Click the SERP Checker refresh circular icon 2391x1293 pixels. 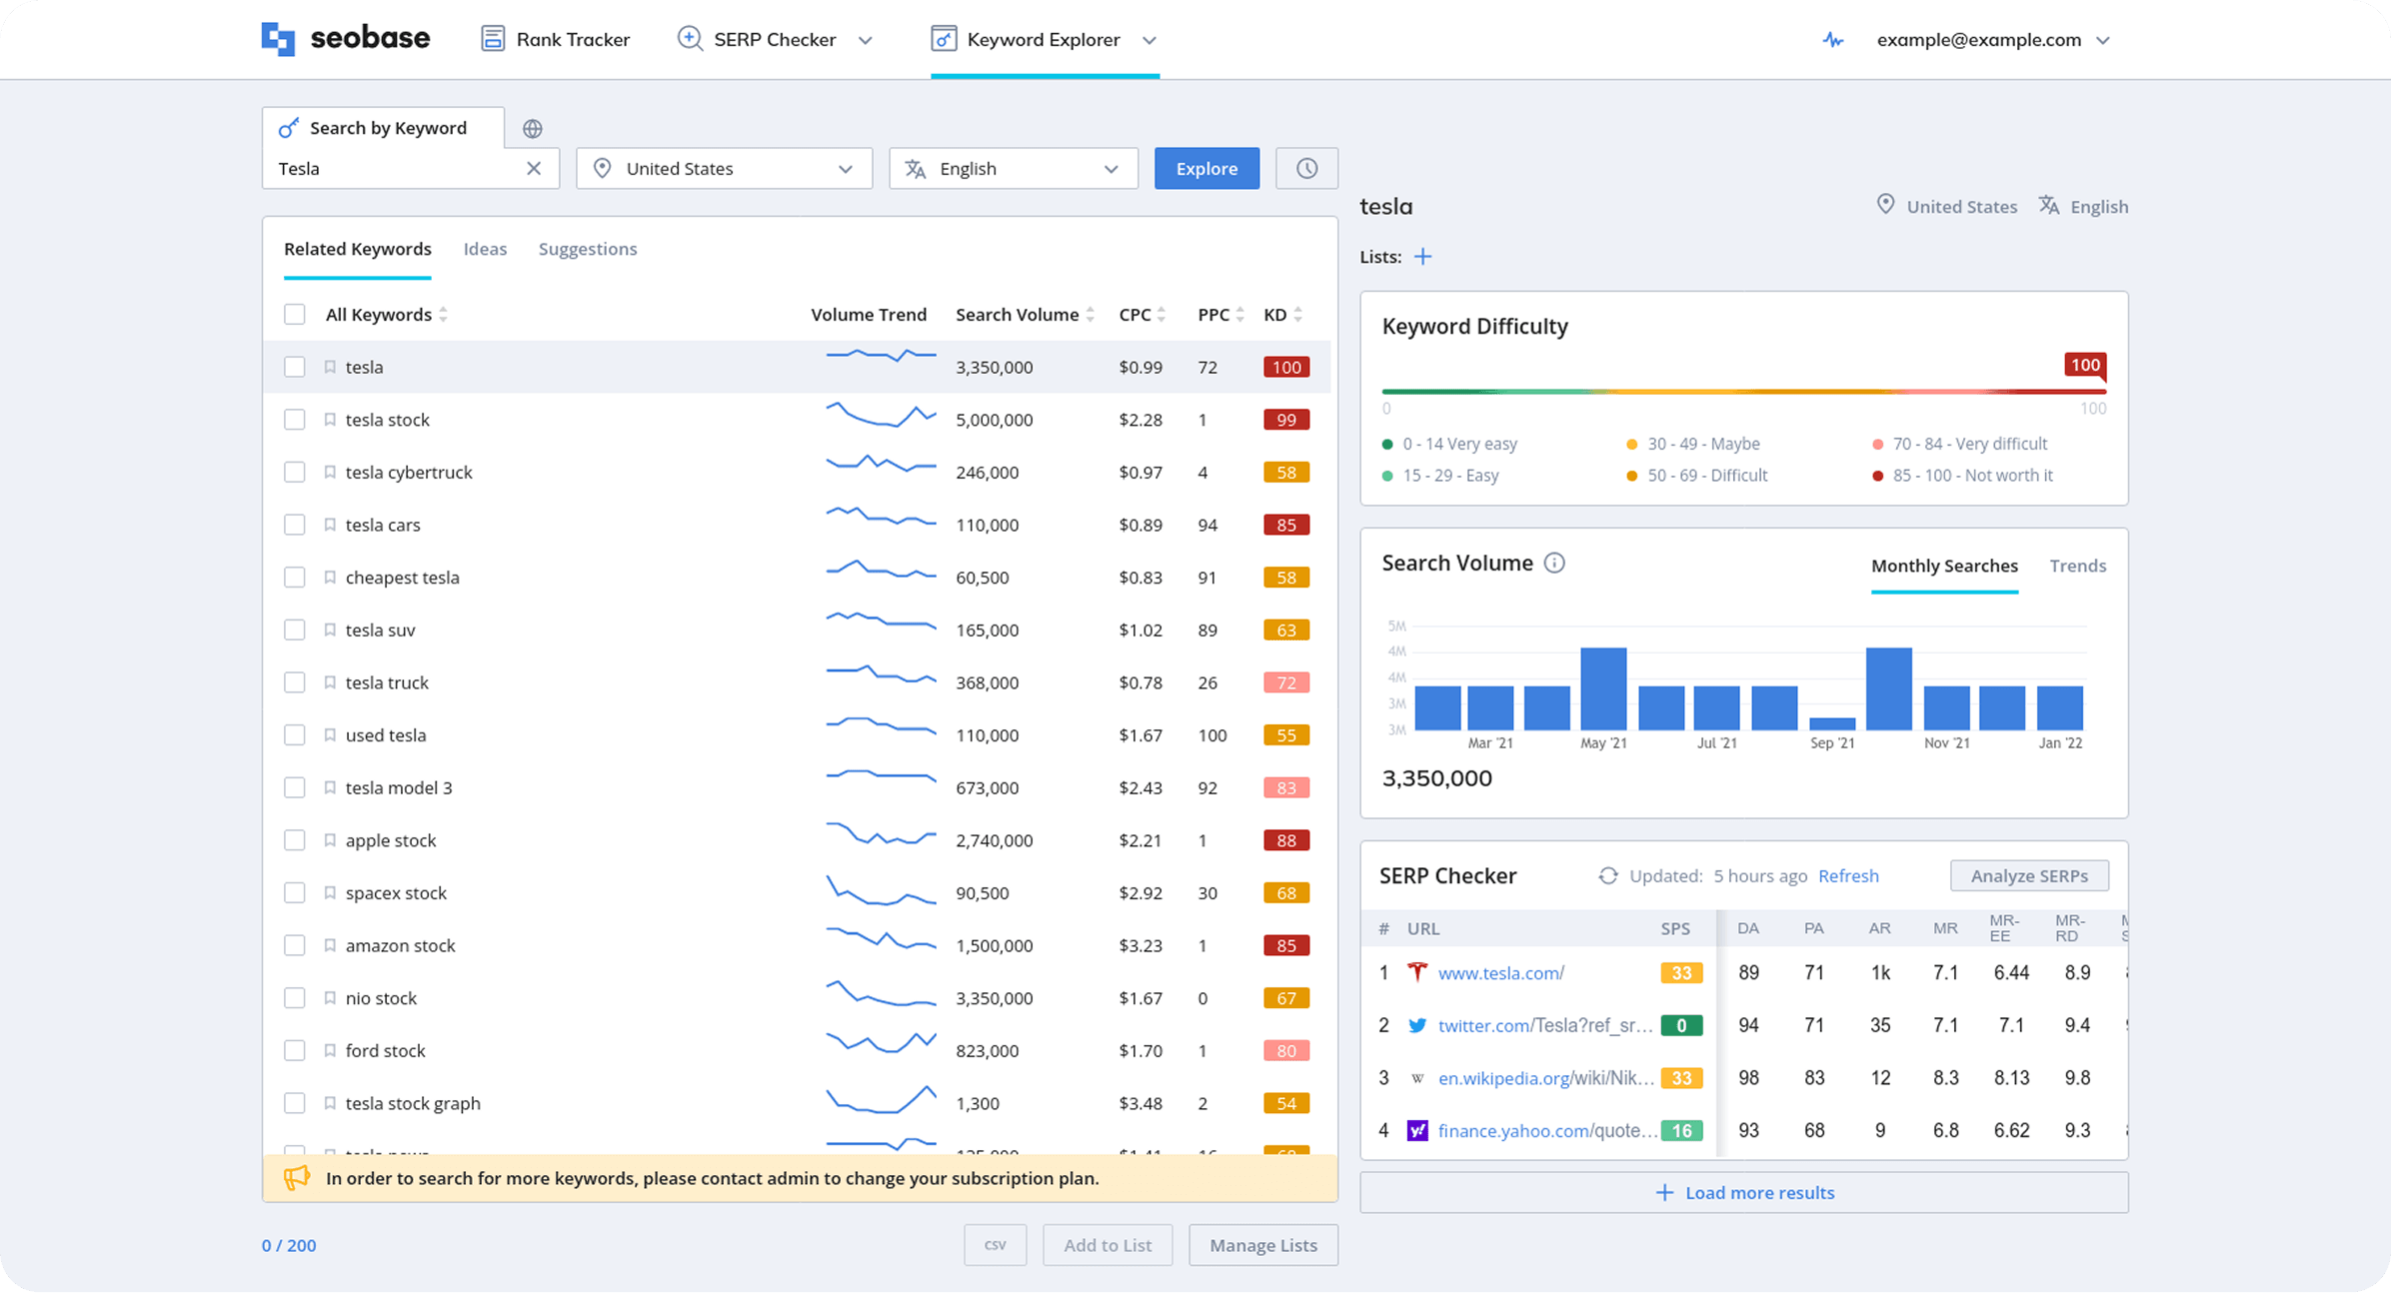[1607, 875]
